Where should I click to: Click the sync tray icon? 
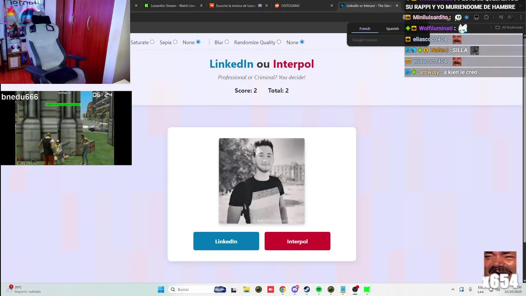coord(461,289)
